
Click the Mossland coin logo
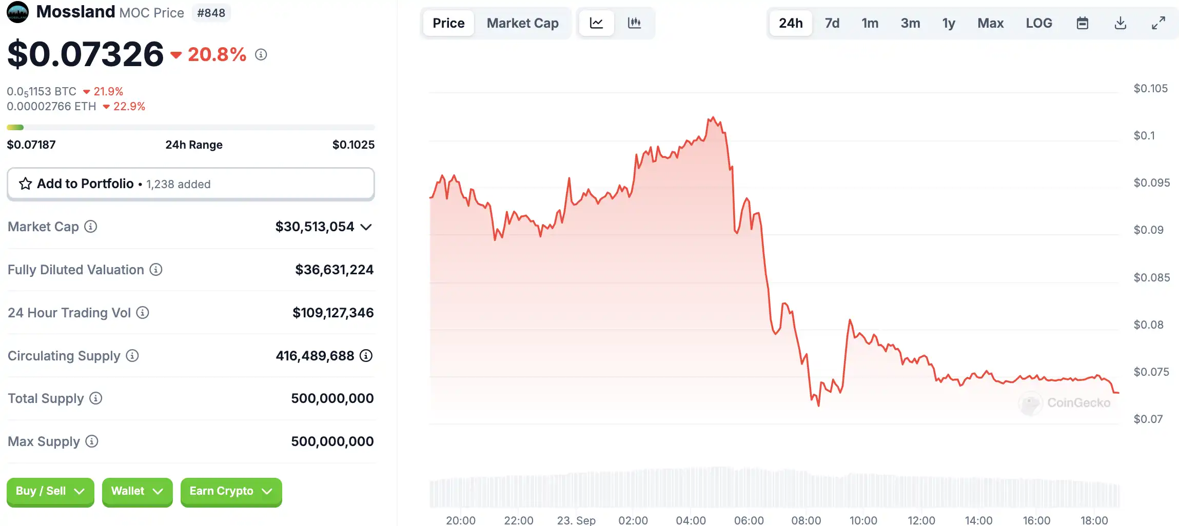(x=17, y=12)
